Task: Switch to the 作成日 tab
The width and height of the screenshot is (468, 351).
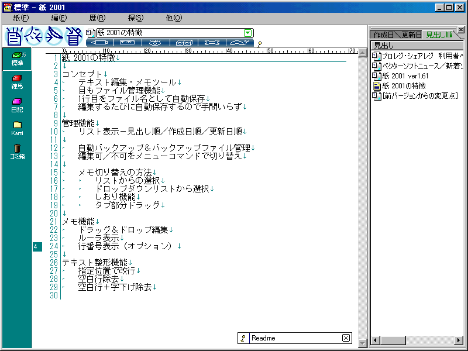Action: point(384,35)
